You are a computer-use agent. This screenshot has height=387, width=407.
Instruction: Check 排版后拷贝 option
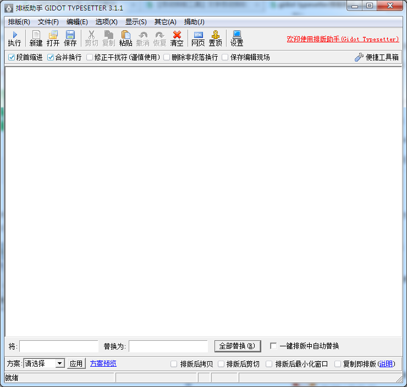point(174,364)
